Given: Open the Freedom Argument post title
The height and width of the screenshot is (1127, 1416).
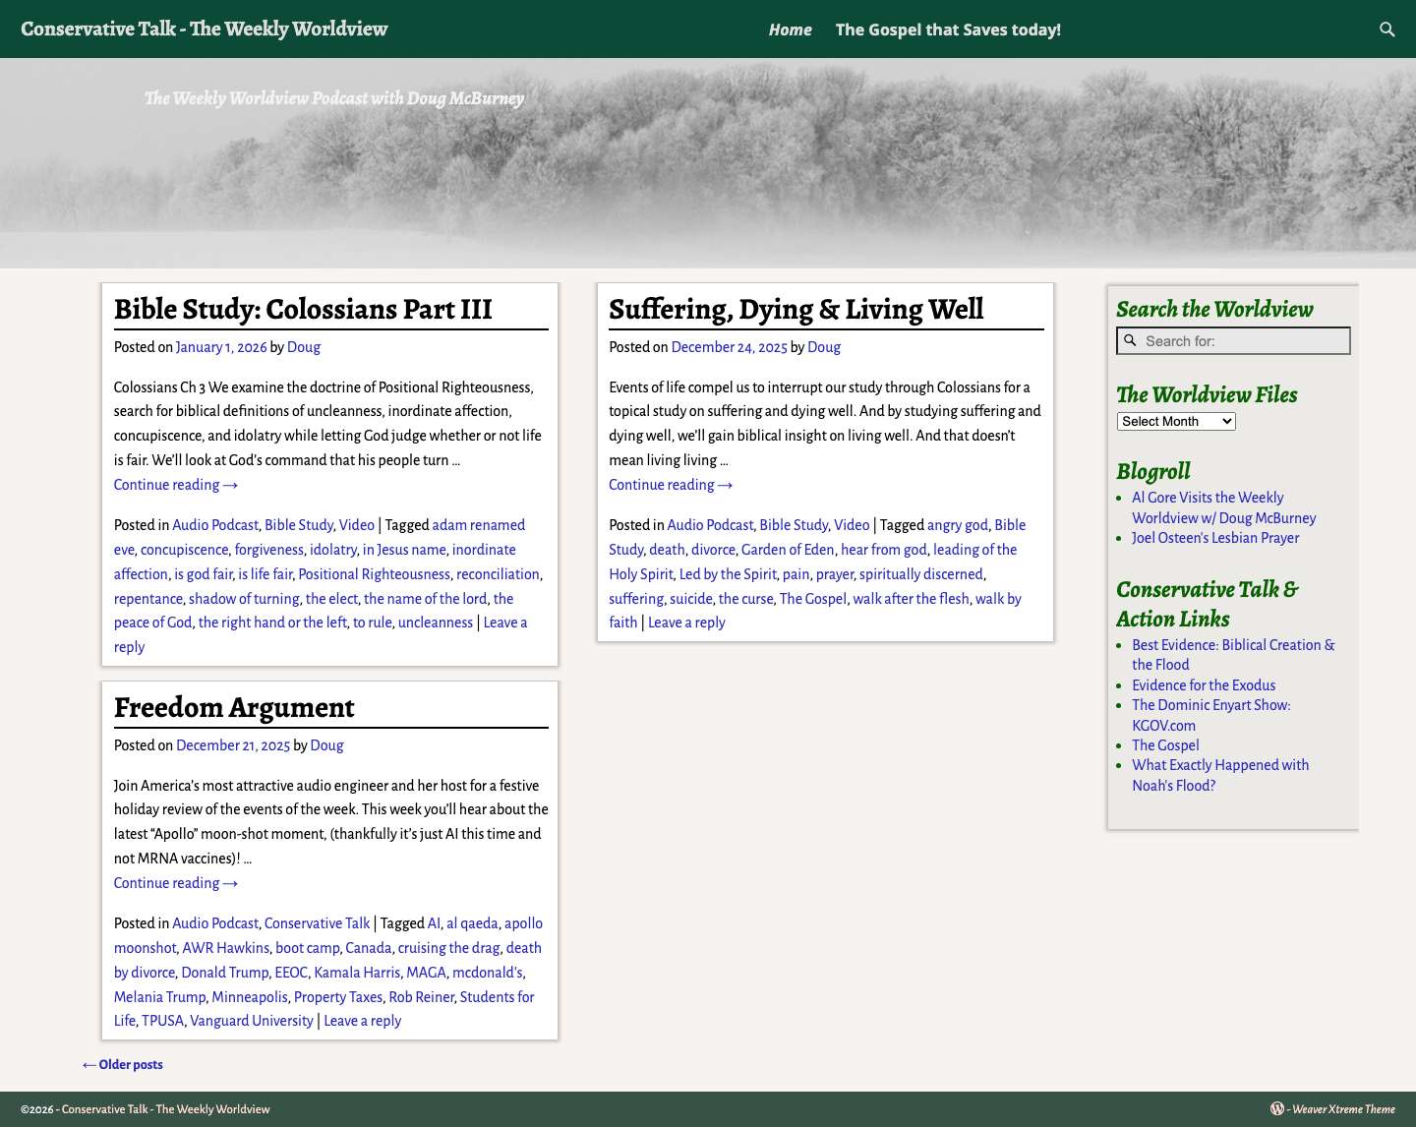Looking at the screenshot, I should click(234, 707).
